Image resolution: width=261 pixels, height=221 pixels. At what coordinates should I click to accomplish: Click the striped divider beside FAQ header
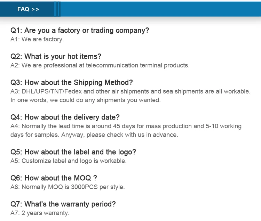point(57,9)
